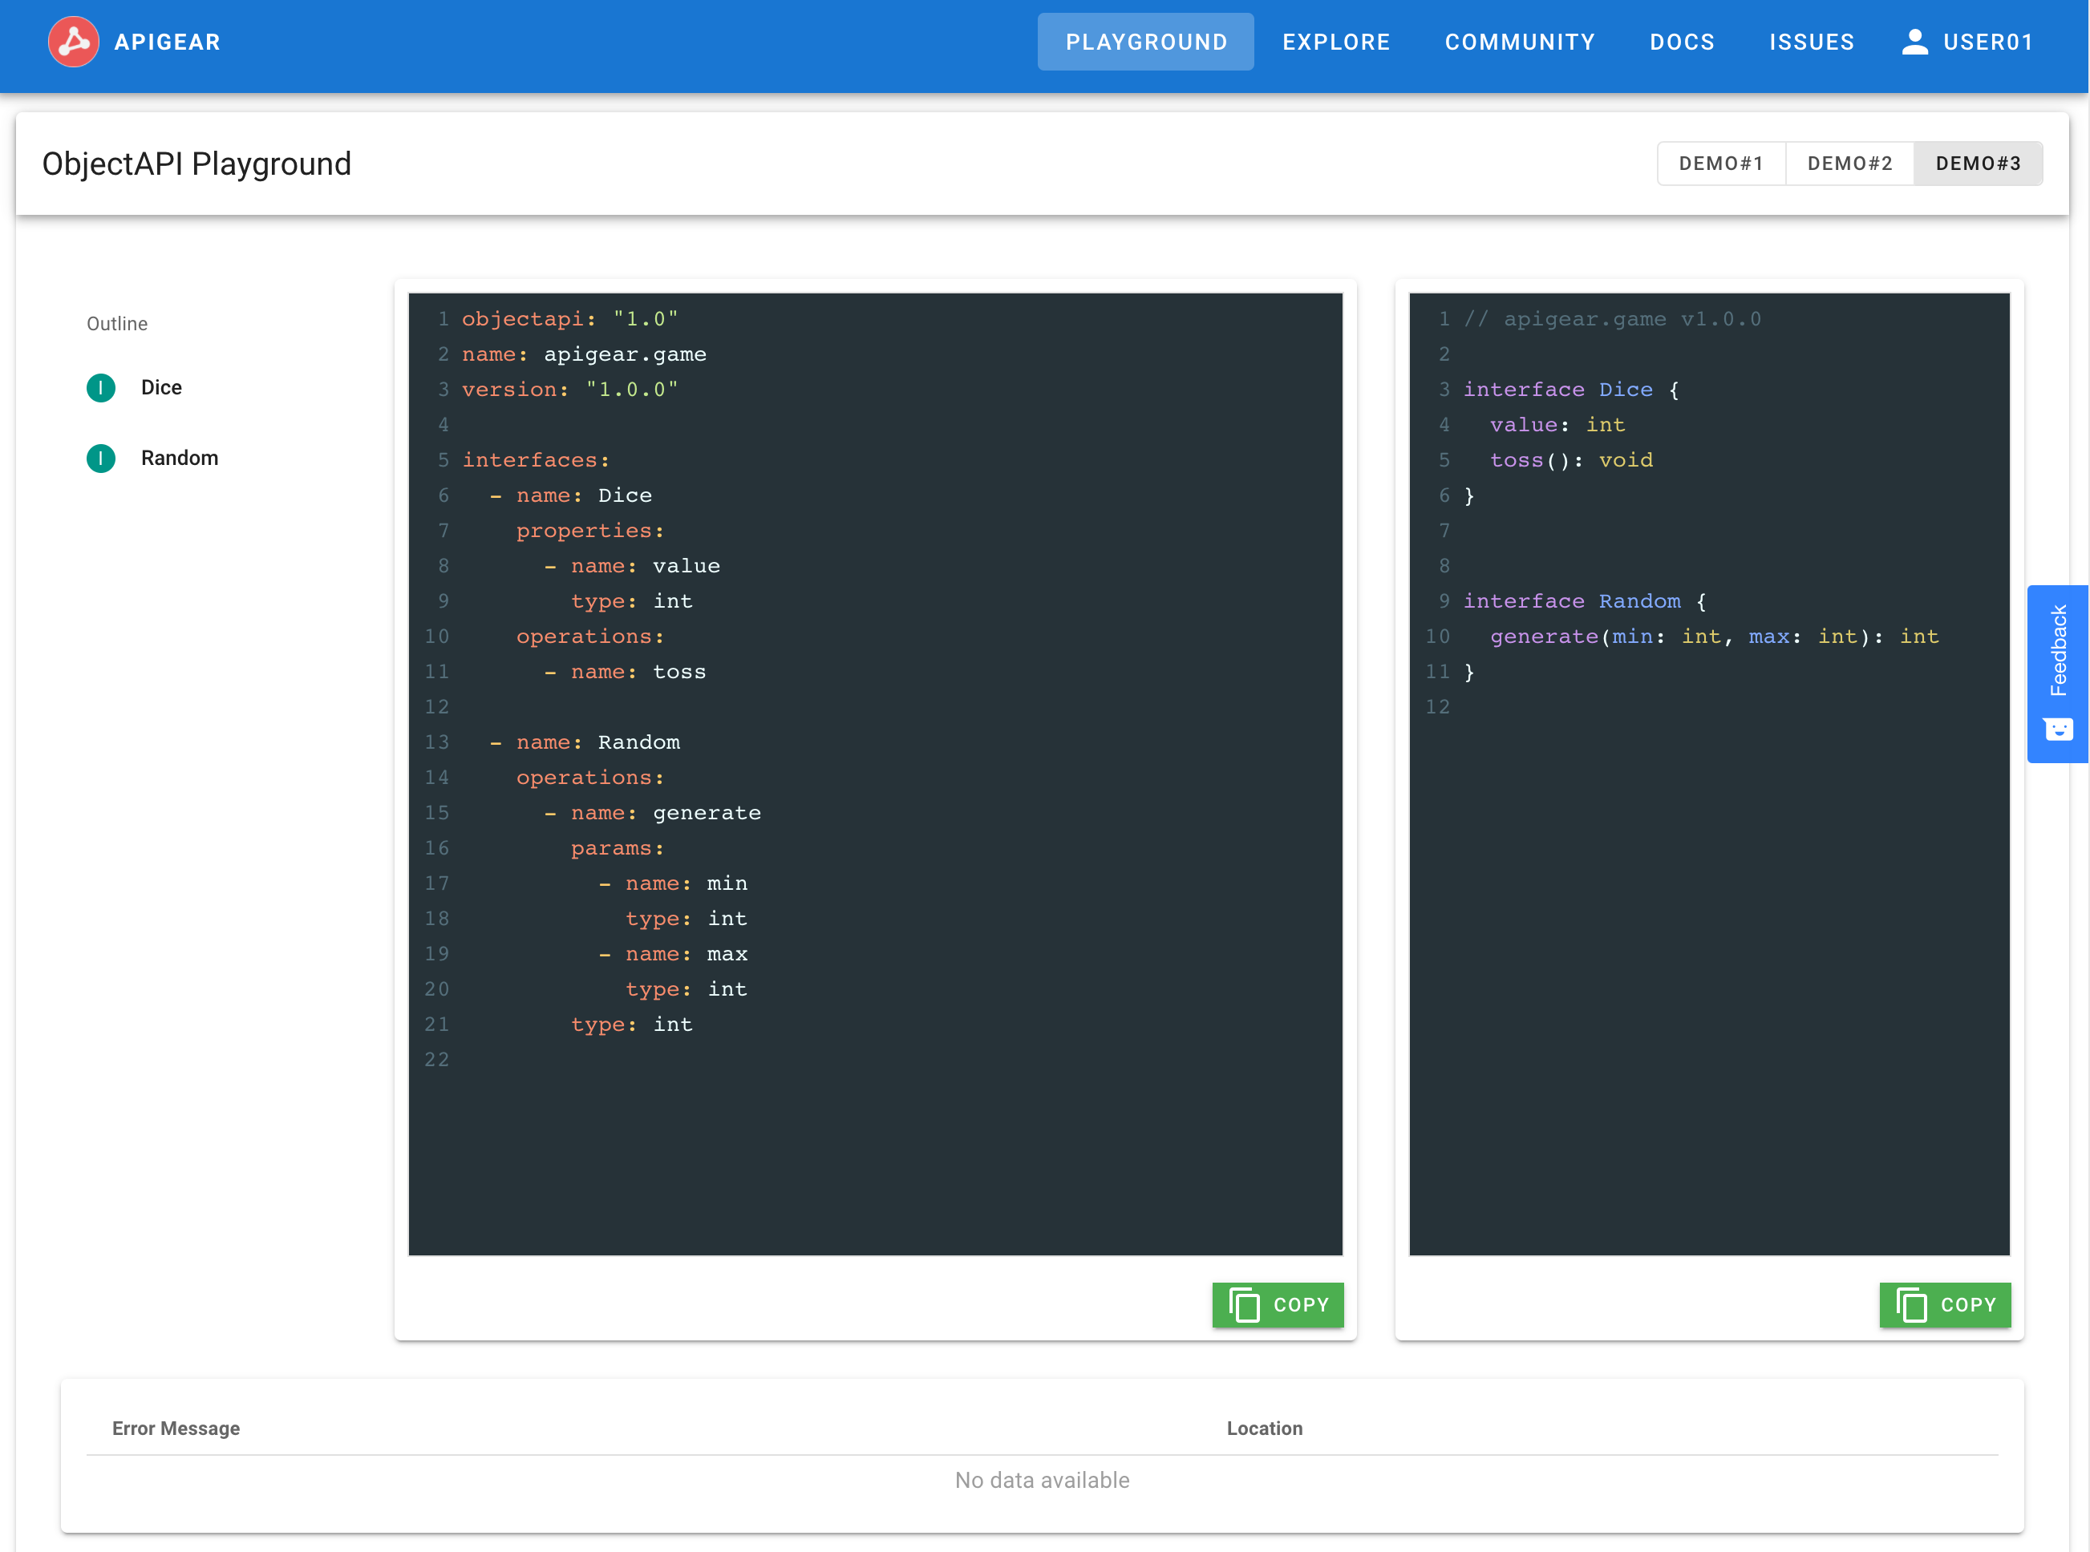The width and height of the screenshot is (2090, 1552).
Task: Open the Playground tab
Action: 1145,42
